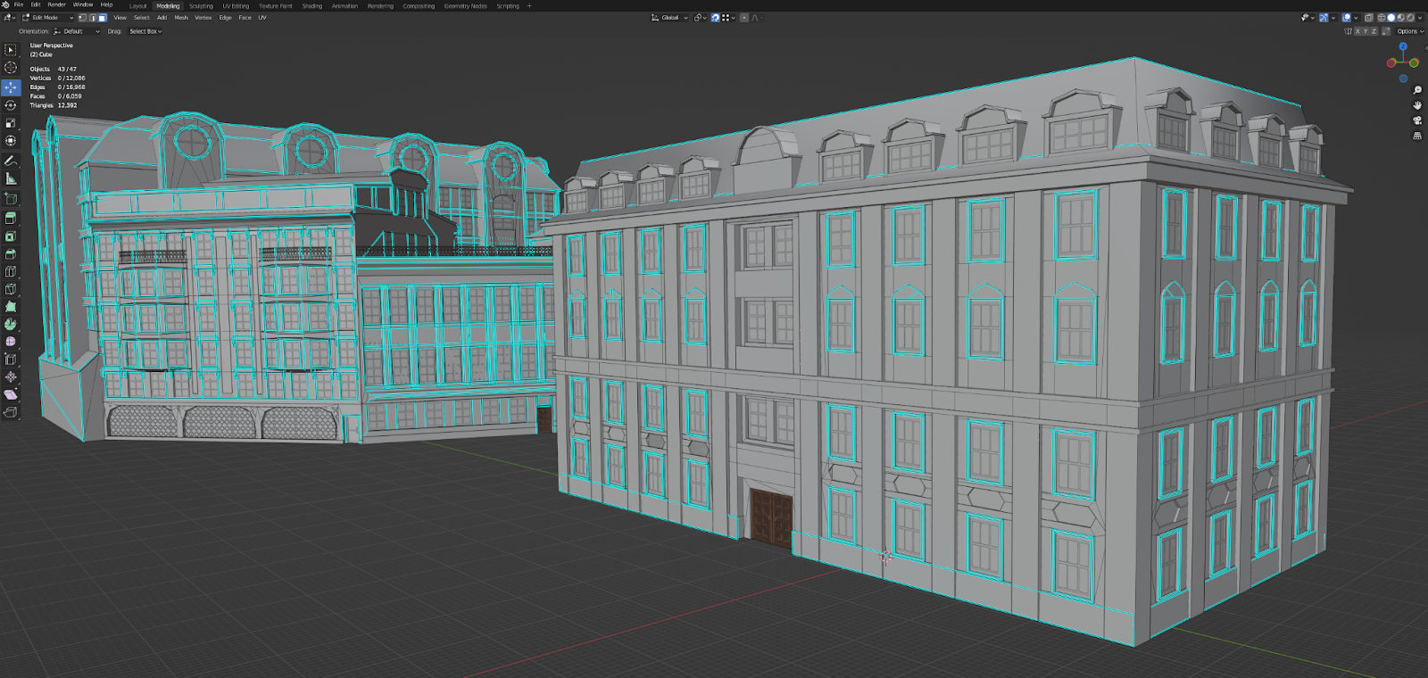Open the Edit Mode dropdown
Viewport: 1428px width, 678px height.
point(47,18)
